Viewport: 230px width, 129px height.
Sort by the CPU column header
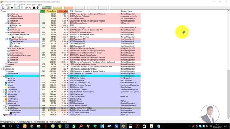pyautogui.click(x=42, y=11)
